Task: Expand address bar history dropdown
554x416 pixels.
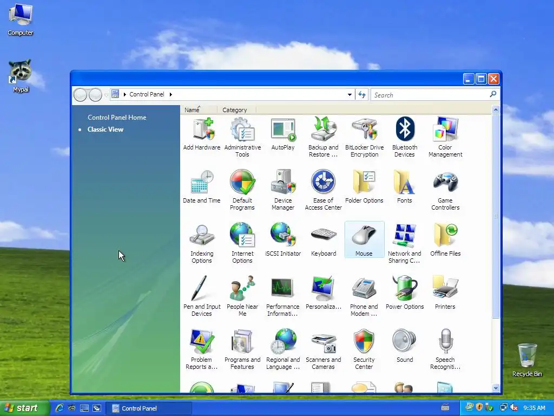Action: click(349, 94)
